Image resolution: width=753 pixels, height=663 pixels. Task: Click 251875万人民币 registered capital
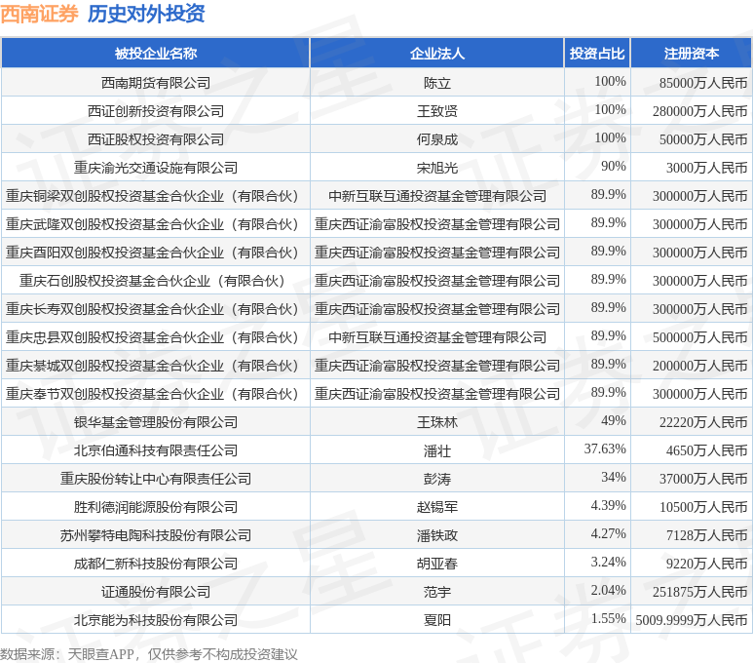click(x=700, y=593)
